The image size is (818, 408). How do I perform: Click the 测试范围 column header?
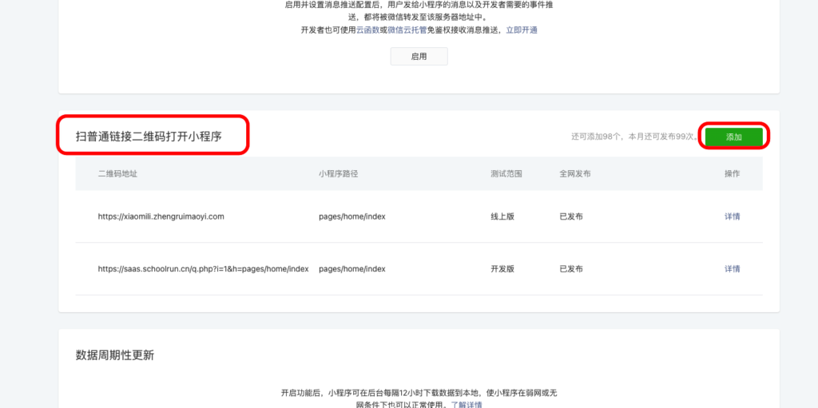[506, 174]
